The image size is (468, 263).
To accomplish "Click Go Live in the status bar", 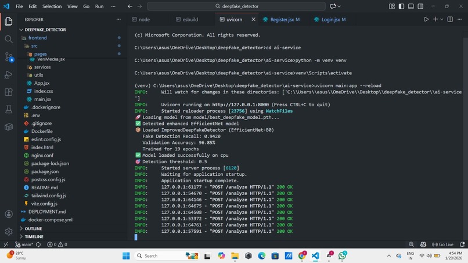I will point(442,244).
